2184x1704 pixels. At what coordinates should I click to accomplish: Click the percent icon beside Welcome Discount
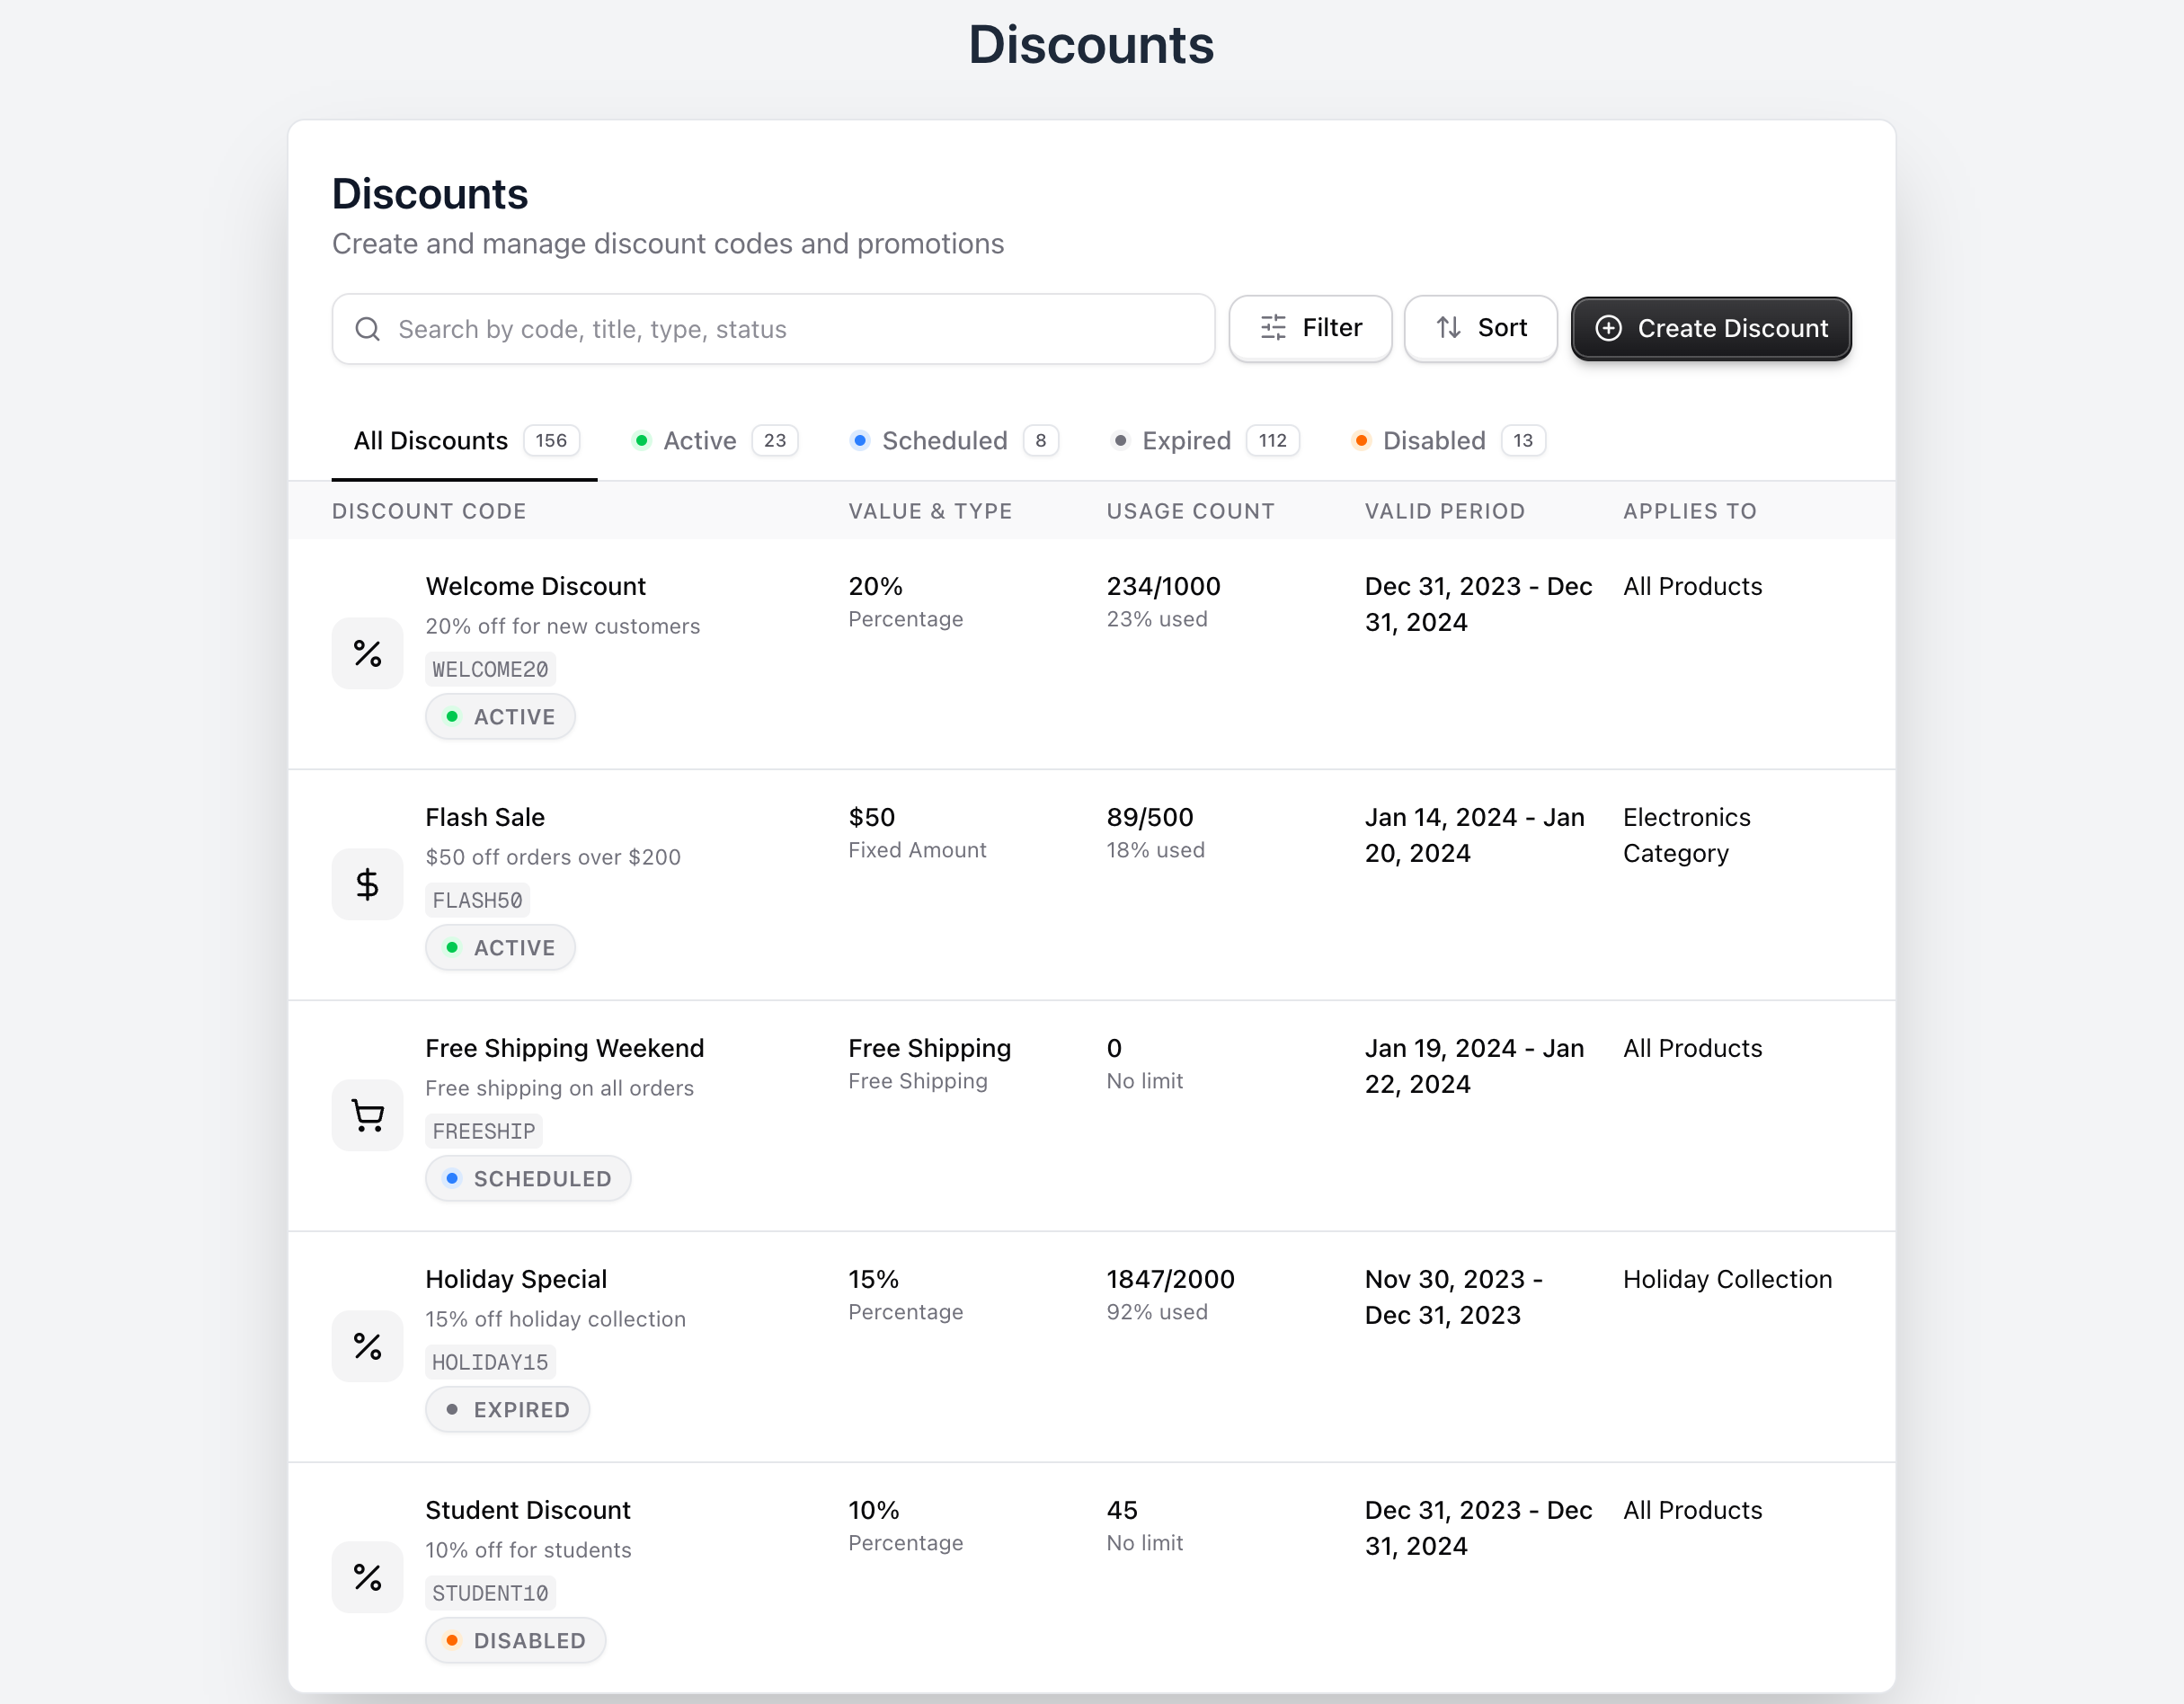367,653
